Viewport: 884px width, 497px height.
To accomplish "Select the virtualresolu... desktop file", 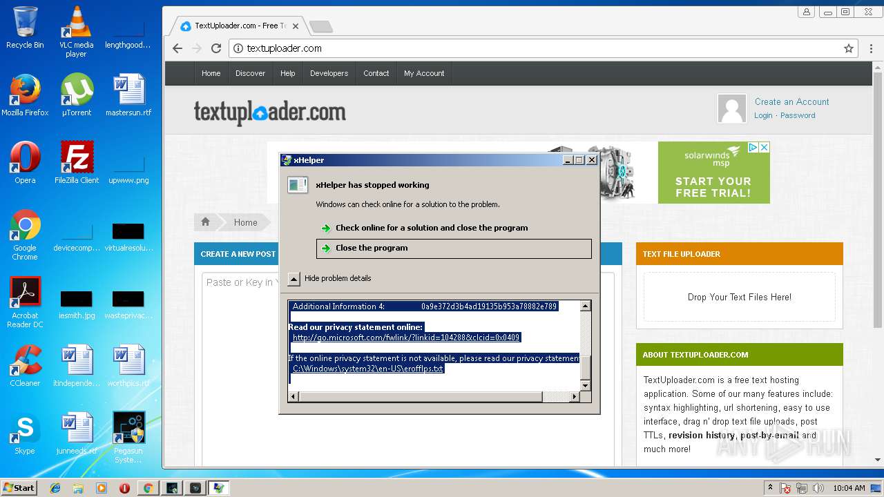I will [128, 237].
